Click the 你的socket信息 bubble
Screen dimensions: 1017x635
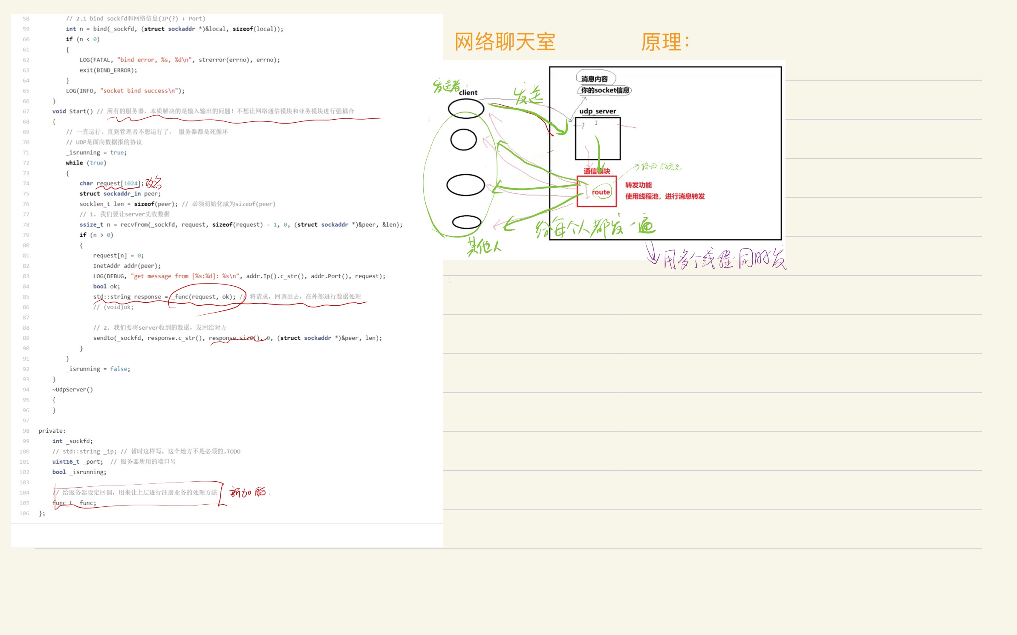(x=605, y=90)
